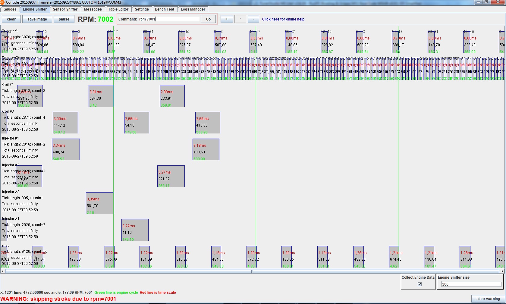This screenshot has height=304, width=506.
Task: Select the Injector #2 pulse labeled 3,27ms
Action: (171, 176)
